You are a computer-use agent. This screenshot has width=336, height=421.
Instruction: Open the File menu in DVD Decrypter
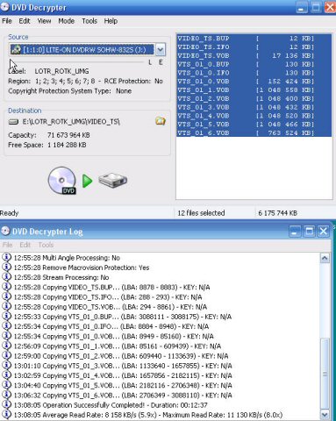click(7, 21)
